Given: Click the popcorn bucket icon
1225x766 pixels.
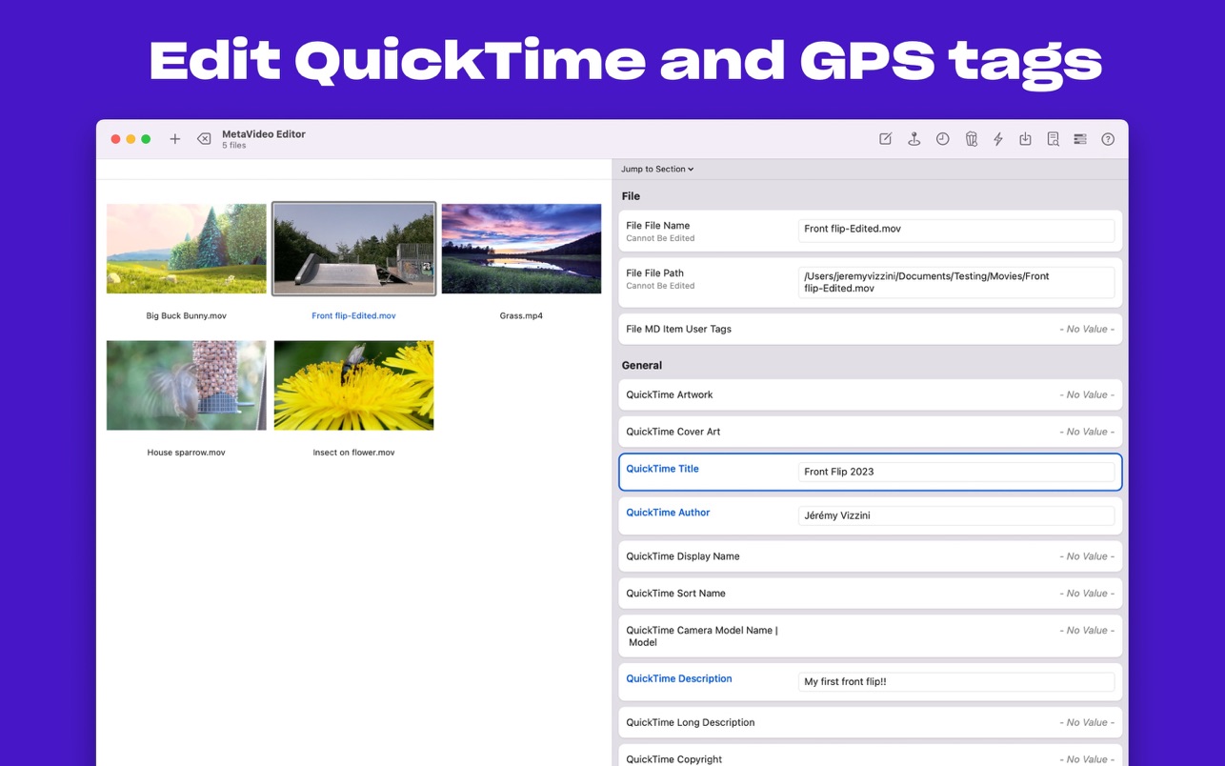Looking at the screenshot, I should tap(971, 139).
